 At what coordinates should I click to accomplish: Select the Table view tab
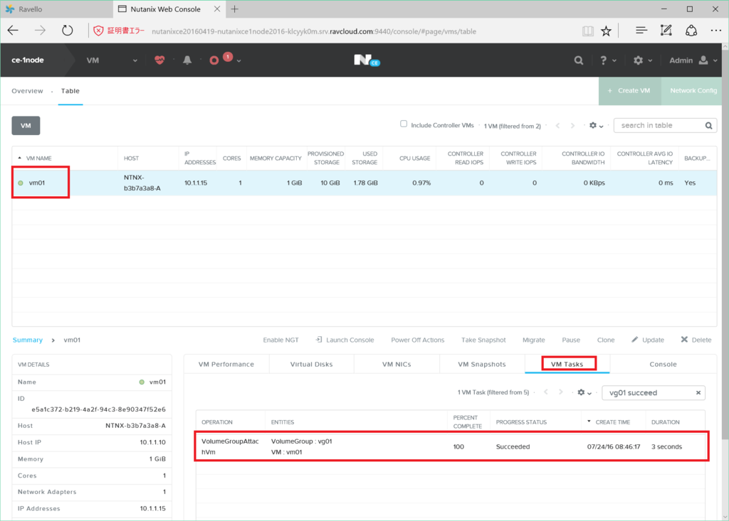tap(70, 91)
